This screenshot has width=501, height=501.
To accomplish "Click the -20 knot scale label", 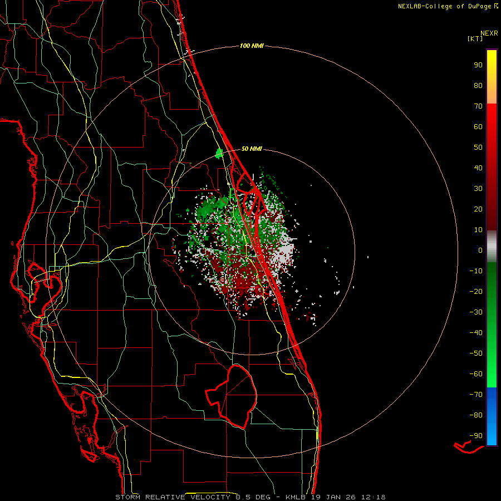I will 476,291.
